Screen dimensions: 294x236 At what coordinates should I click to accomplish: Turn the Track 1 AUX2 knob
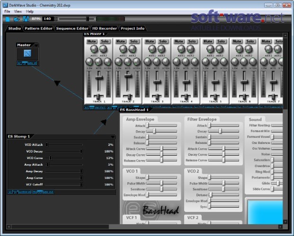pyautogui.click(x=103, y=49)
